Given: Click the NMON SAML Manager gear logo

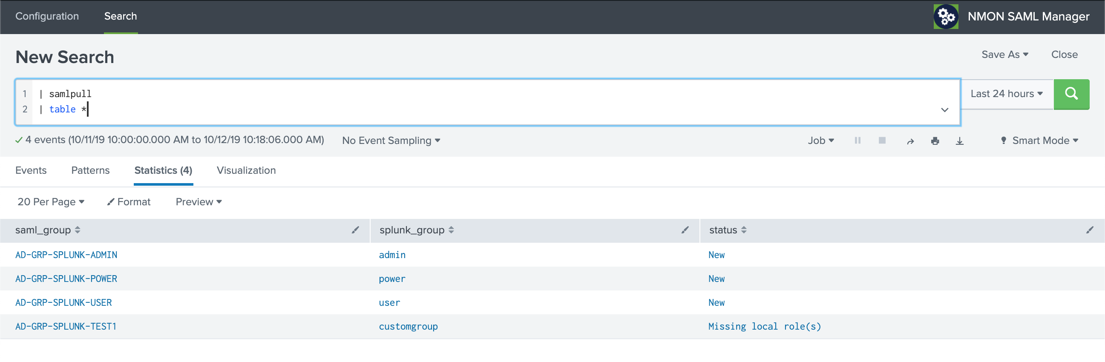Looking at the screenshot, I should point(945,17).
